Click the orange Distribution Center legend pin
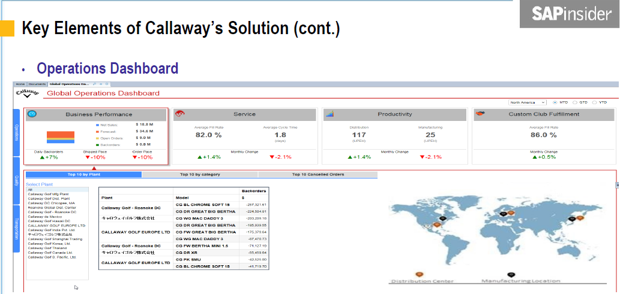The height and width of the screenshot is (294, 629). pyautogui.click(x=419, y=275)
